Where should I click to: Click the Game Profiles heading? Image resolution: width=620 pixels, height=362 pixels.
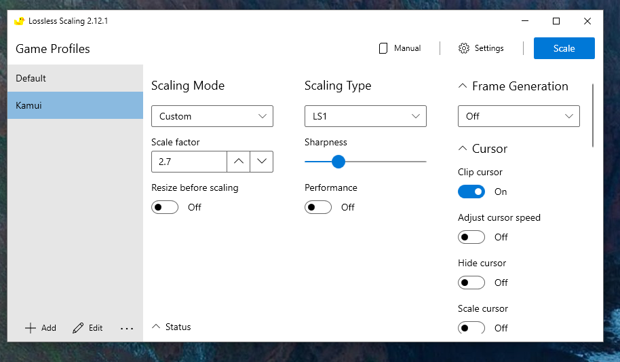(53, 49)
